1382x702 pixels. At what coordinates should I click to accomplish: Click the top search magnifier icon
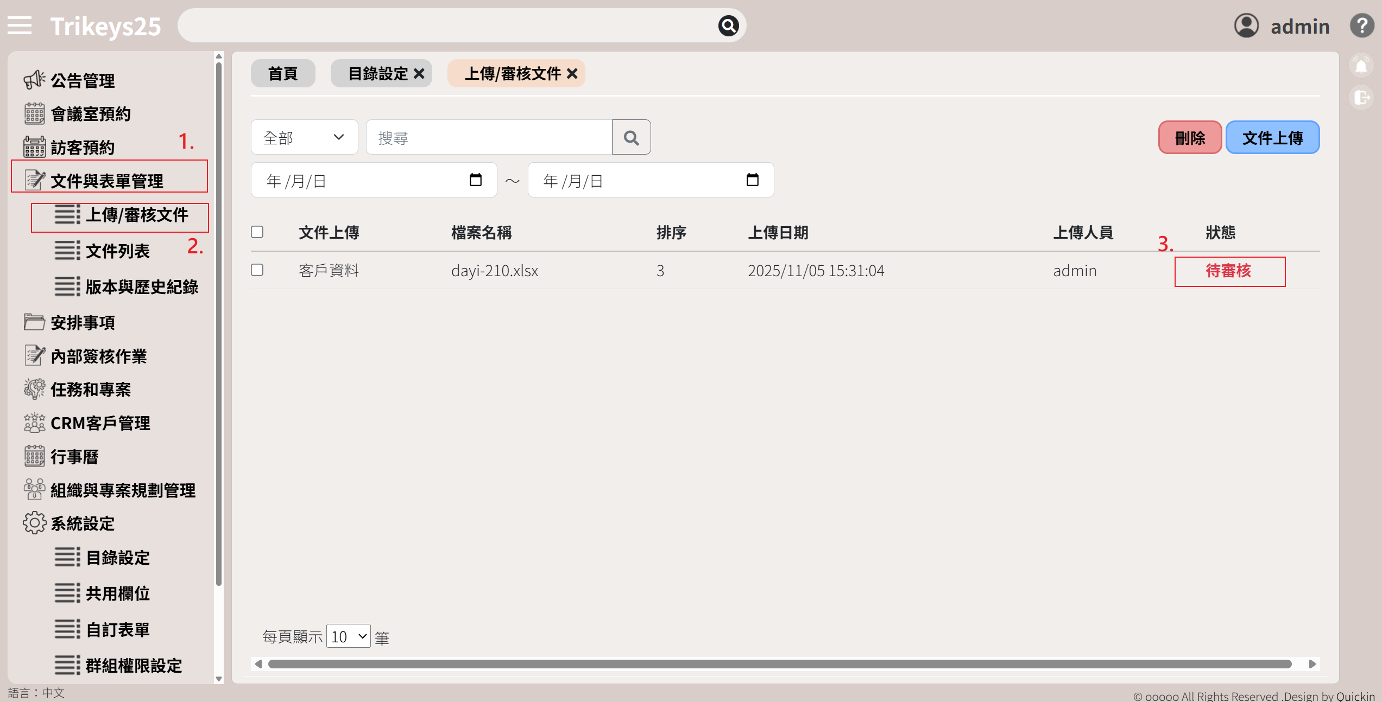click(x=728, y=25)
